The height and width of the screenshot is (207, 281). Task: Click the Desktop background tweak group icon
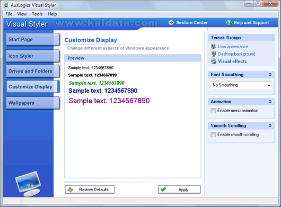[x=214, y=54]
